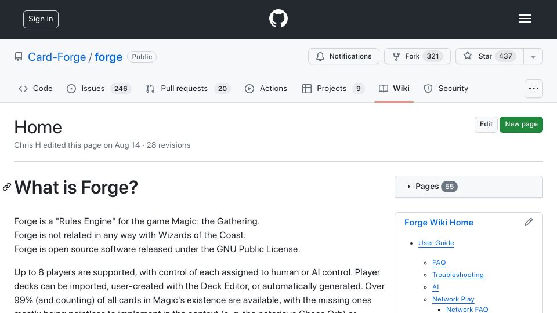This screenshot has width=557, height=313.
Task: View the 28 revisions history
Action: 168,145
